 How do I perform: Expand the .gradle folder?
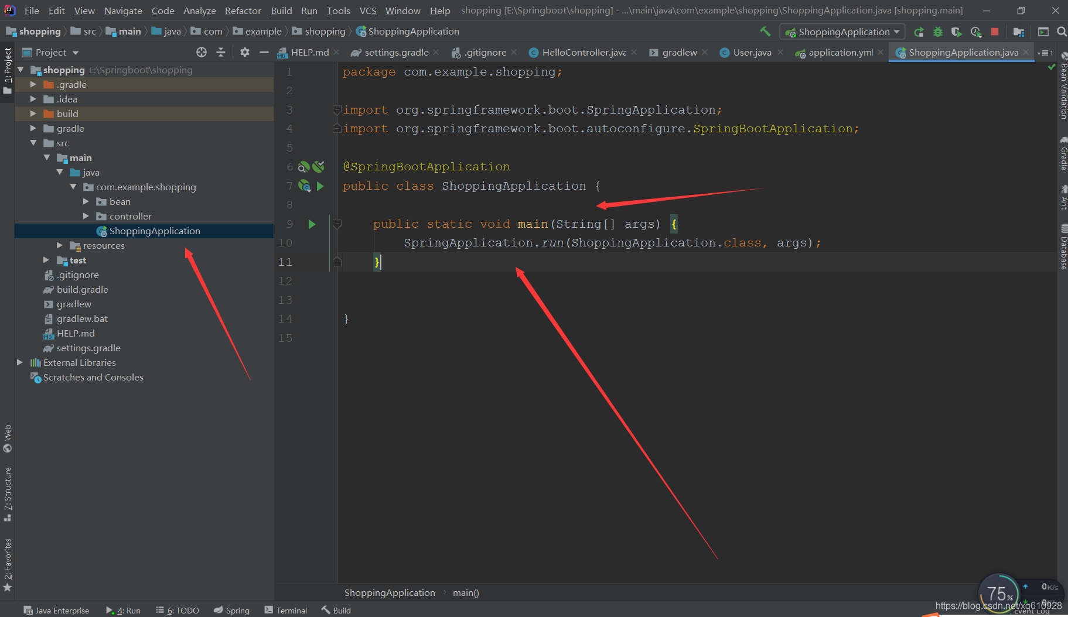[33, 84]
